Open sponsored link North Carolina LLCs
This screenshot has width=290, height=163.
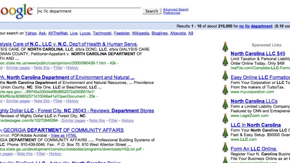tap(254, 101)
